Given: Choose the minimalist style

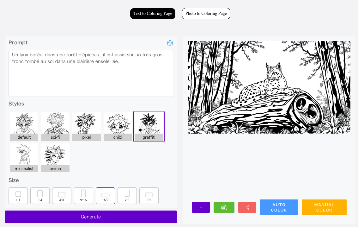Looking at the screenshot, I should (x=24, y=158).
